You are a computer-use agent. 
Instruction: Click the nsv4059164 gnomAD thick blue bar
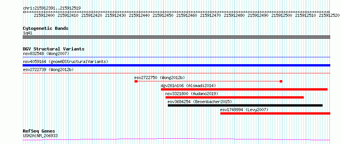(176, 65)
